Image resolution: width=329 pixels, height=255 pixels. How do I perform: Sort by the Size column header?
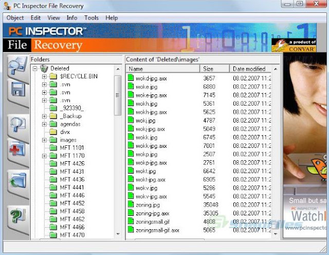(x=215, y=69)
